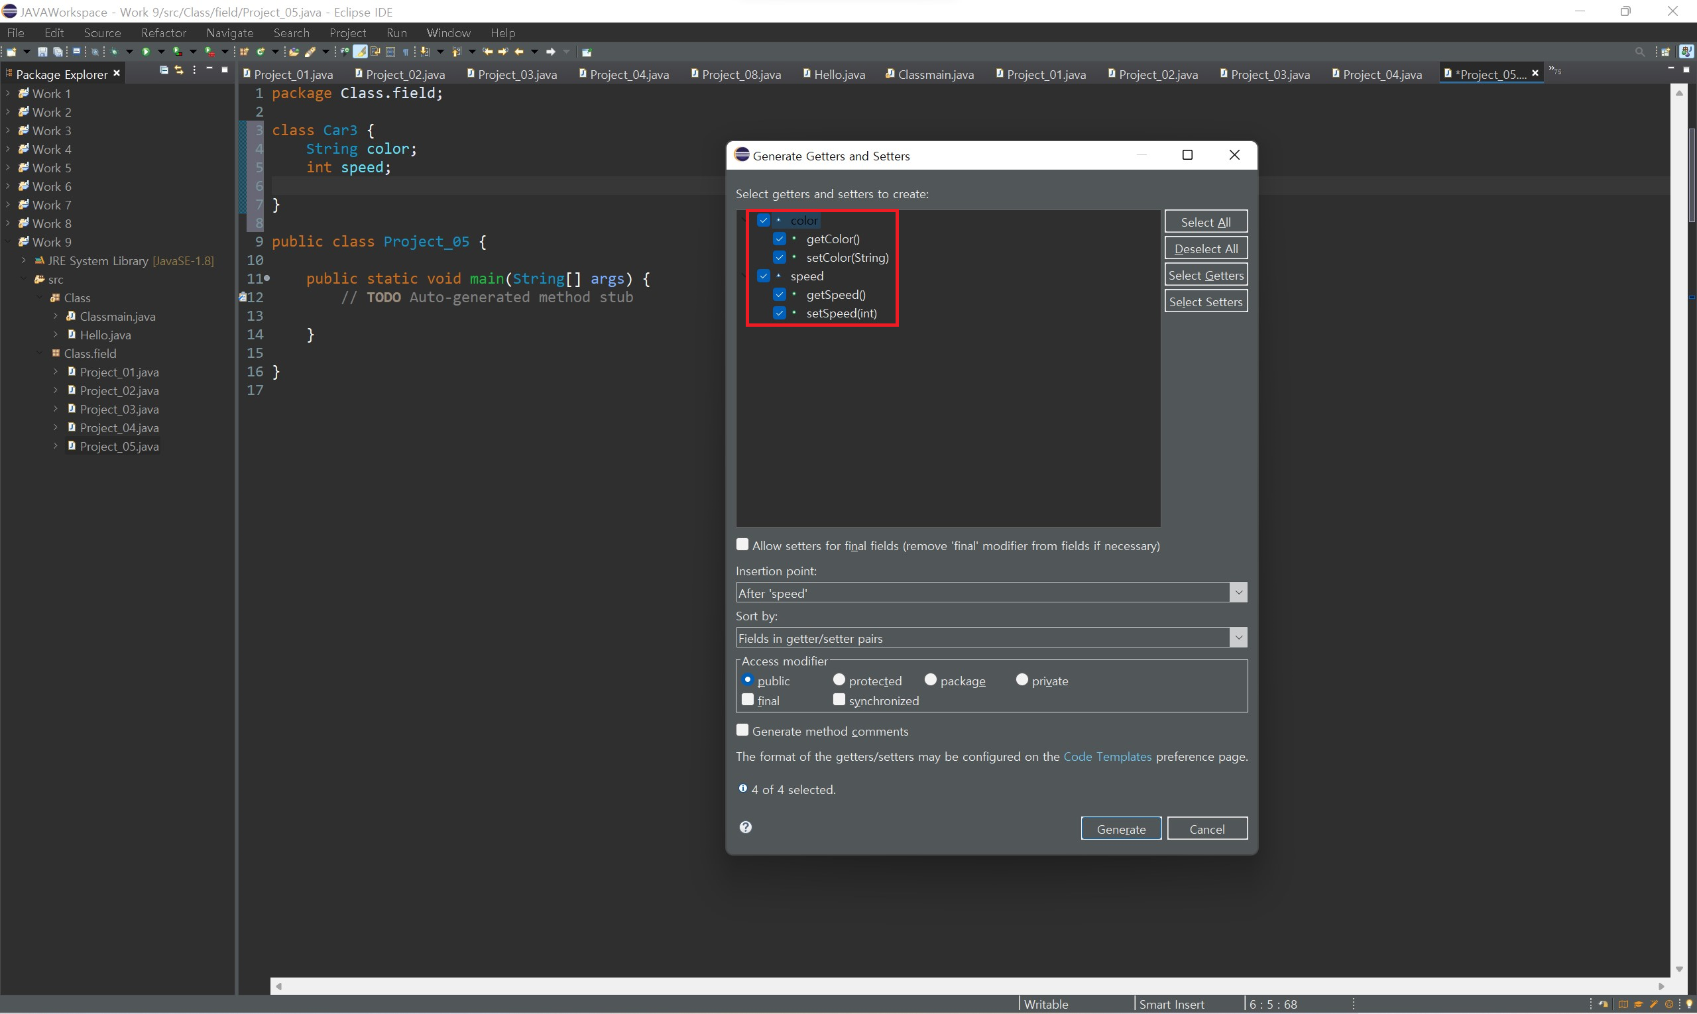
Task: Expand the Work 3 project node
Action: pyautogui.click(x=8, y=131)
